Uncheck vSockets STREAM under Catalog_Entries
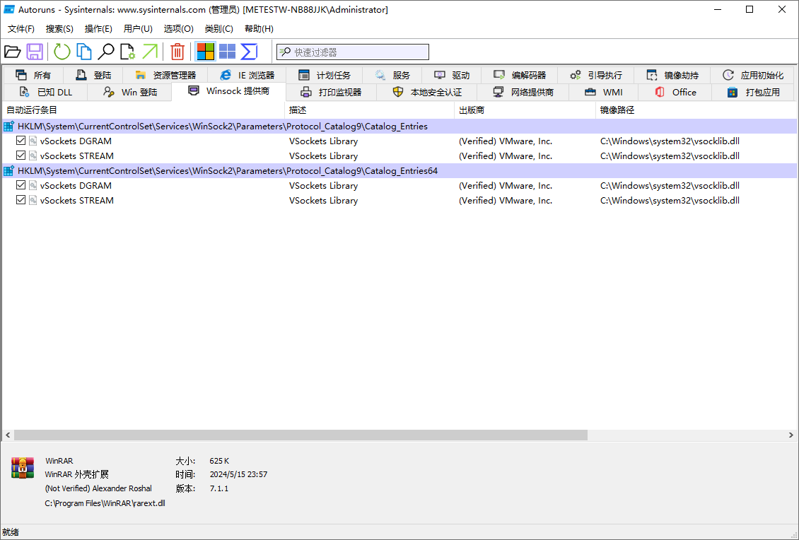The width and height of the screenshot is (799, 540). pyautogui.click(x=21, y=155)
